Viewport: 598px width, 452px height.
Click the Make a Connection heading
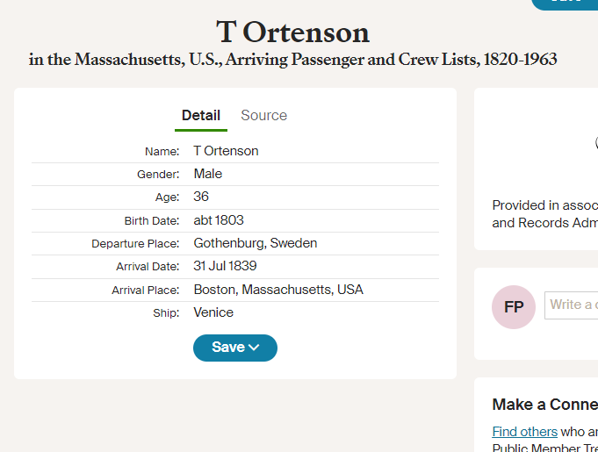544,405
